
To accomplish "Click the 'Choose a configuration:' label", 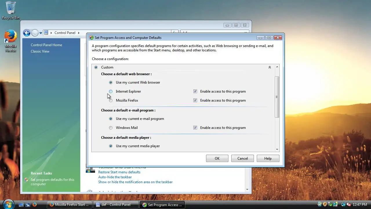I will [110, 59].
